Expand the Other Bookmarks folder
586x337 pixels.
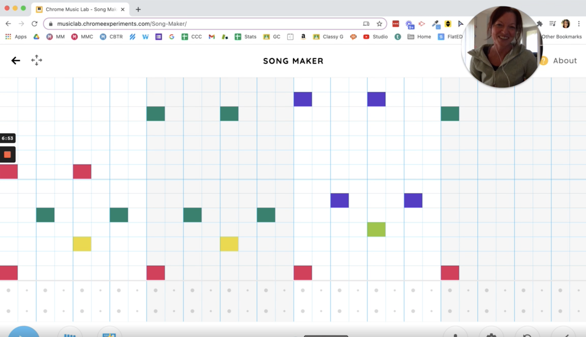pos(562,37)
